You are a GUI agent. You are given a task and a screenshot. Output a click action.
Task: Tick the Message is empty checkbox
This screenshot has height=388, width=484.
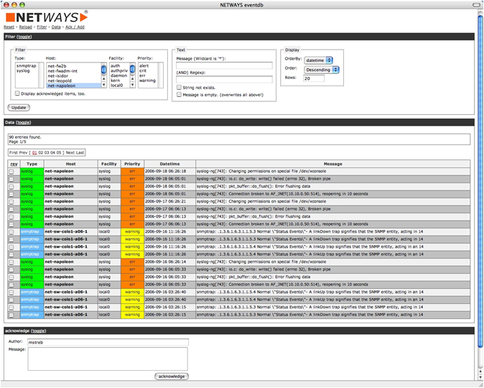(x=179, y=94)
